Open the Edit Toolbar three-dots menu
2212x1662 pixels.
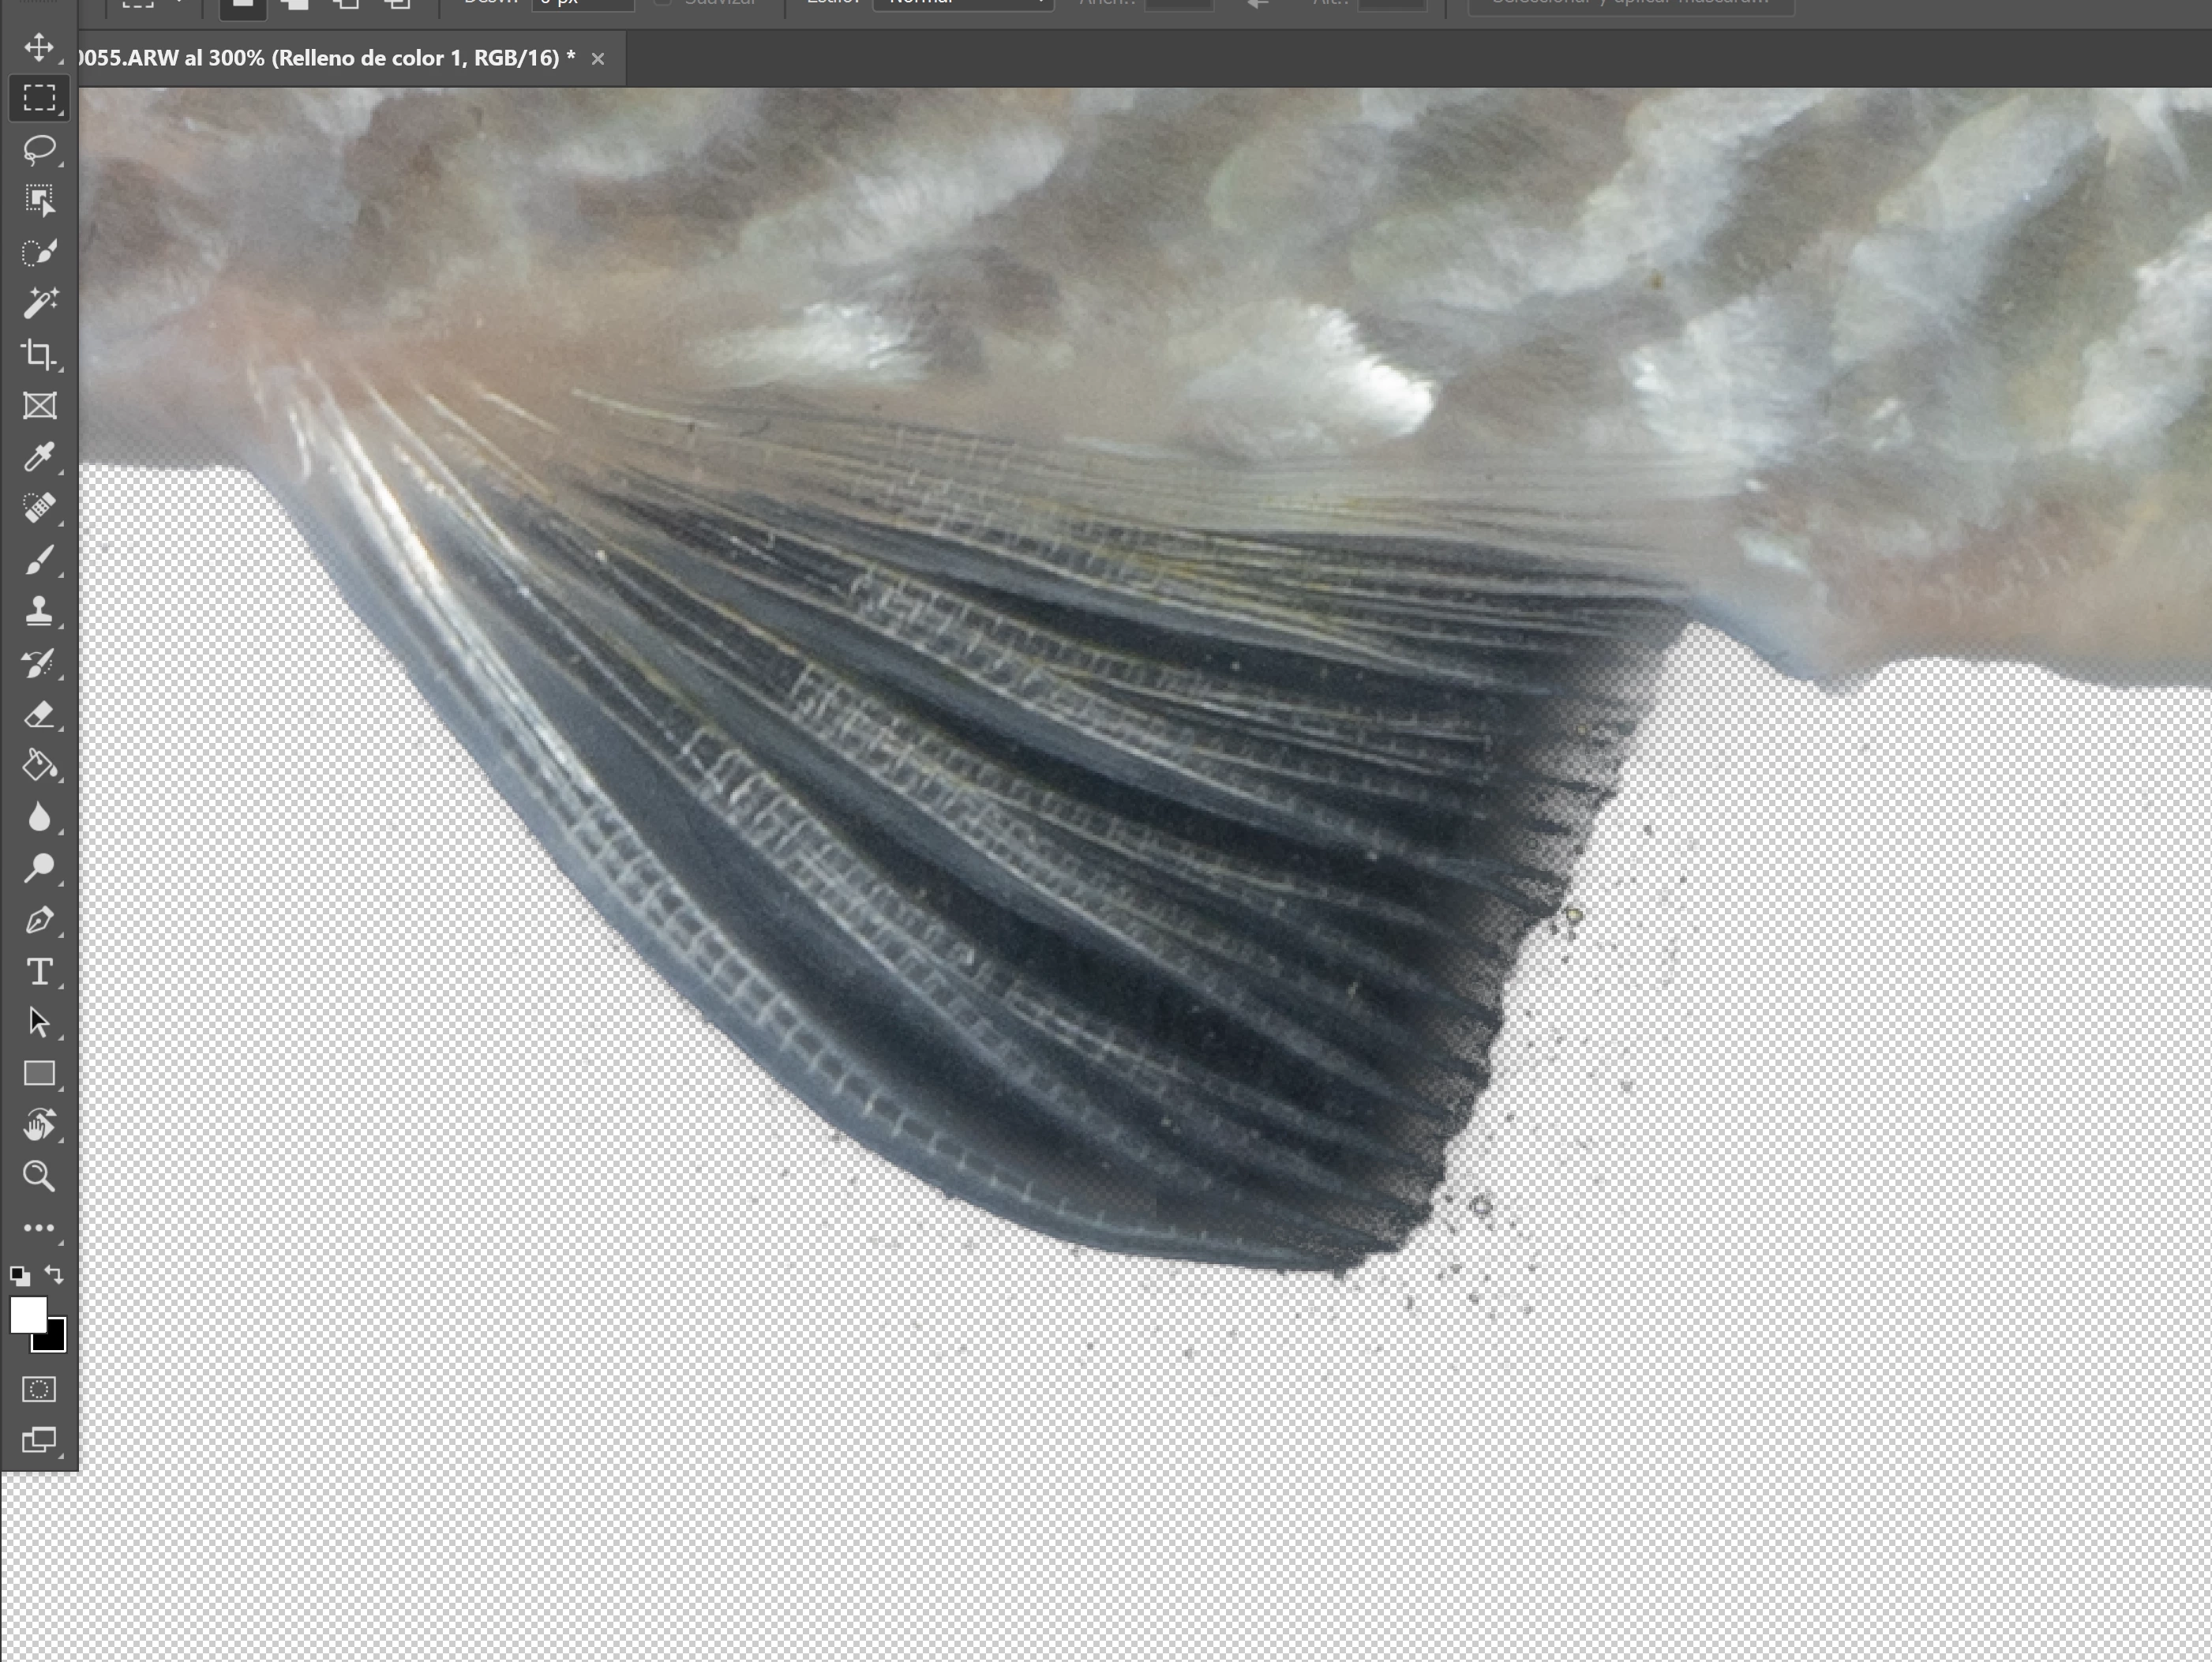39,1227
